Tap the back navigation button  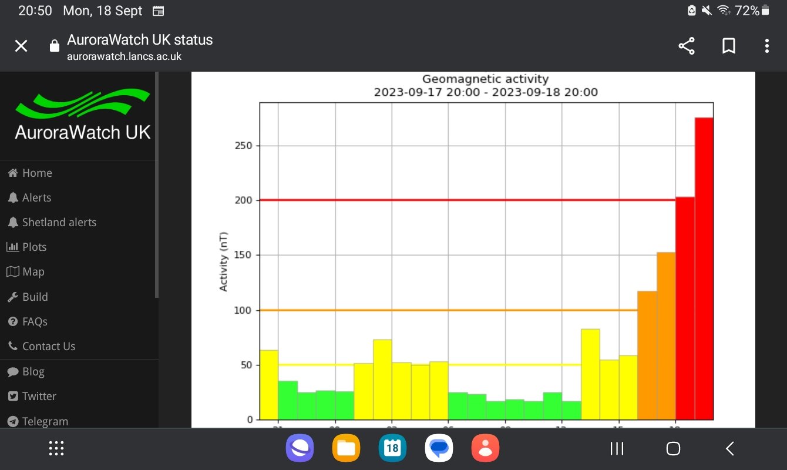(x=729, y=449)
